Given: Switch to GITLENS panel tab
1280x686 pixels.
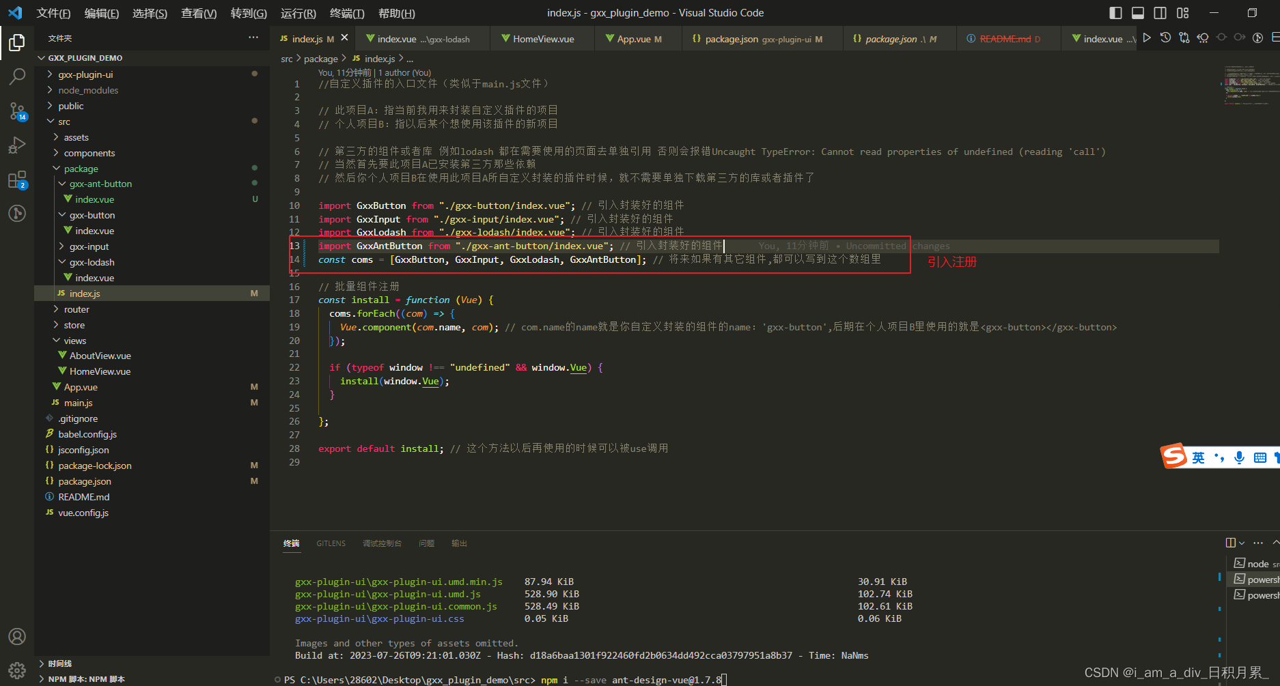Looking at the screenshot, I should coord(331,543).
